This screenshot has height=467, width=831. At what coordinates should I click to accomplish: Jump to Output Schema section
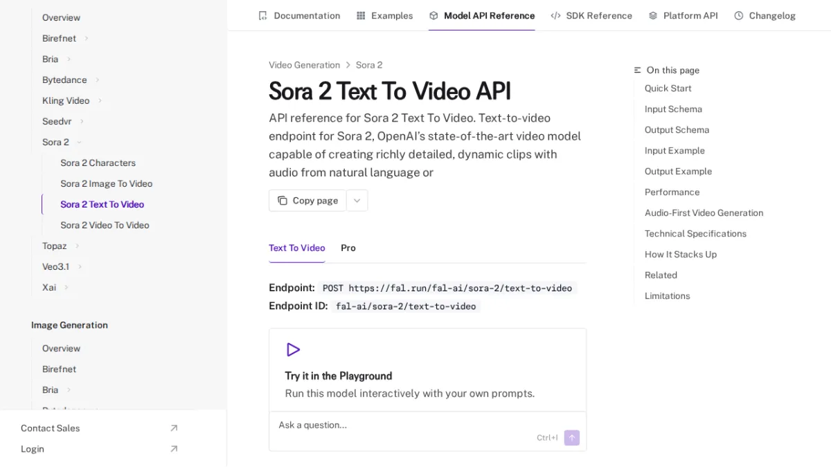pyautogui.click(x=677, y=129)
